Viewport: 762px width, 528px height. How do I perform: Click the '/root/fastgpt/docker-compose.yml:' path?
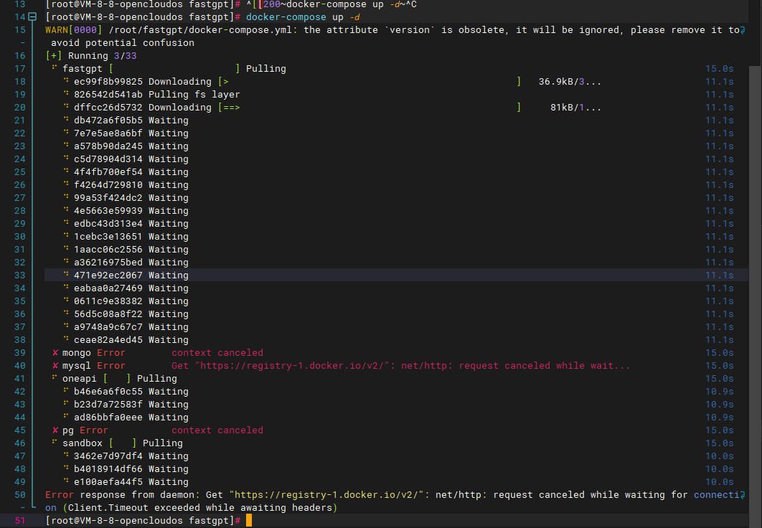[203, 29]
